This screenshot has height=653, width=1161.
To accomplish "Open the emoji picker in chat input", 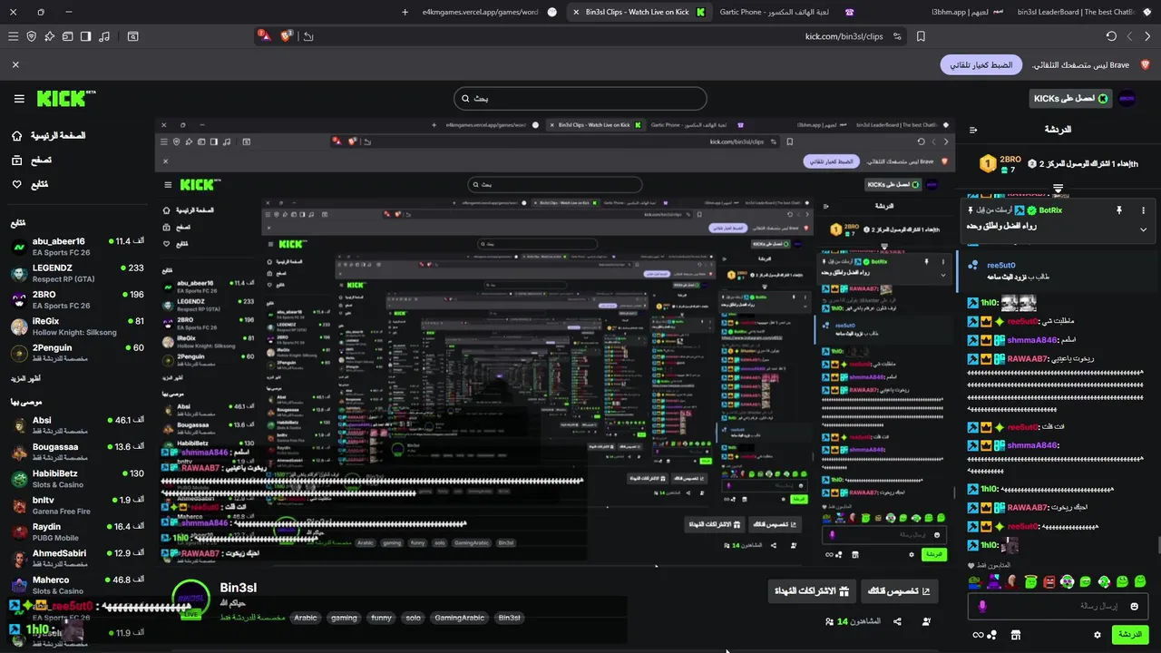I will pos(1134,607).
